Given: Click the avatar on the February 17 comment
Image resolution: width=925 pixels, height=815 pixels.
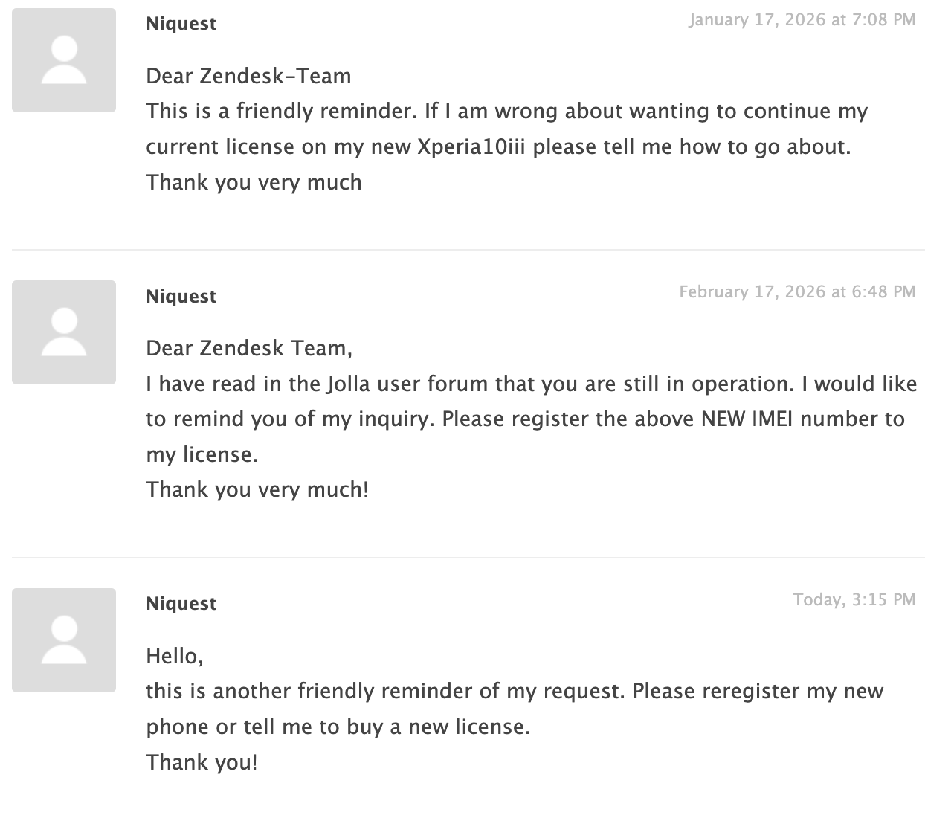Looking at the screenshot, I should (x=64, y=332).
